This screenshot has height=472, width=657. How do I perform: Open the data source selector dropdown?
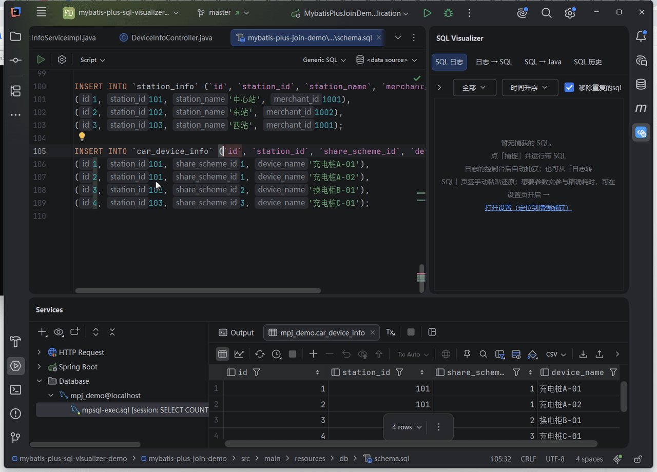(387, 60)
